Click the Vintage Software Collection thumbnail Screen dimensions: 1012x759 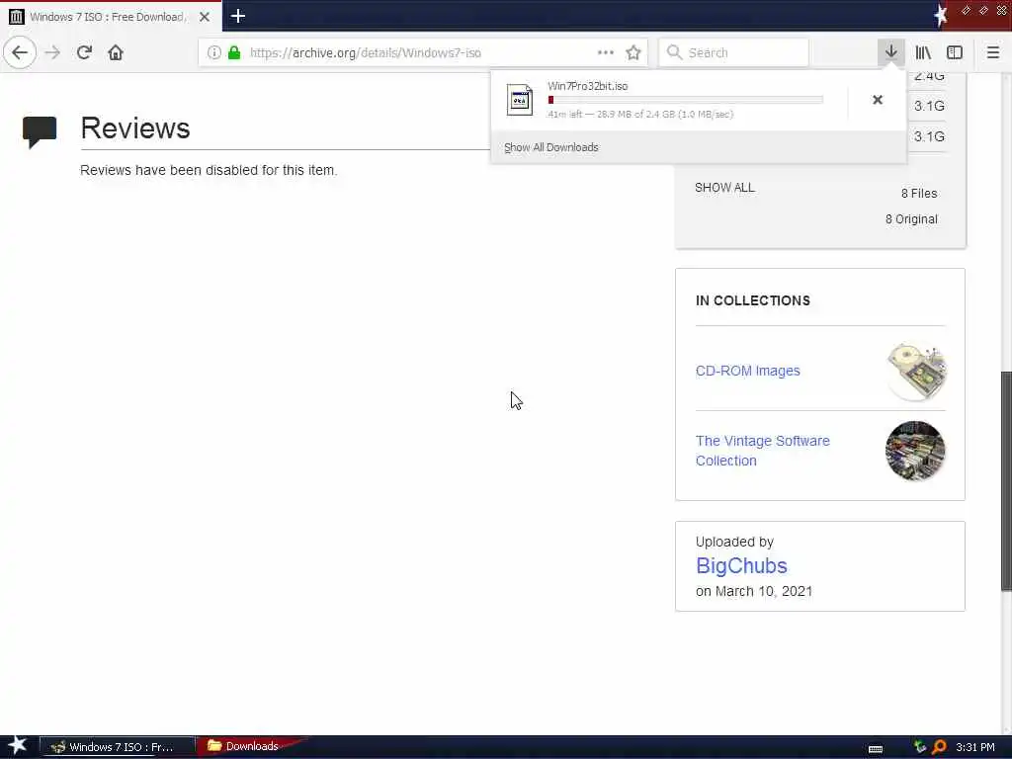(x=915, y=451)
